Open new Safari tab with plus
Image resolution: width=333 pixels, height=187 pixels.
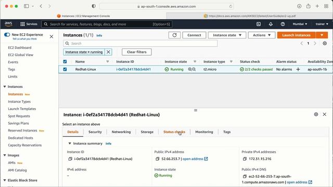(x=317, y=6)
